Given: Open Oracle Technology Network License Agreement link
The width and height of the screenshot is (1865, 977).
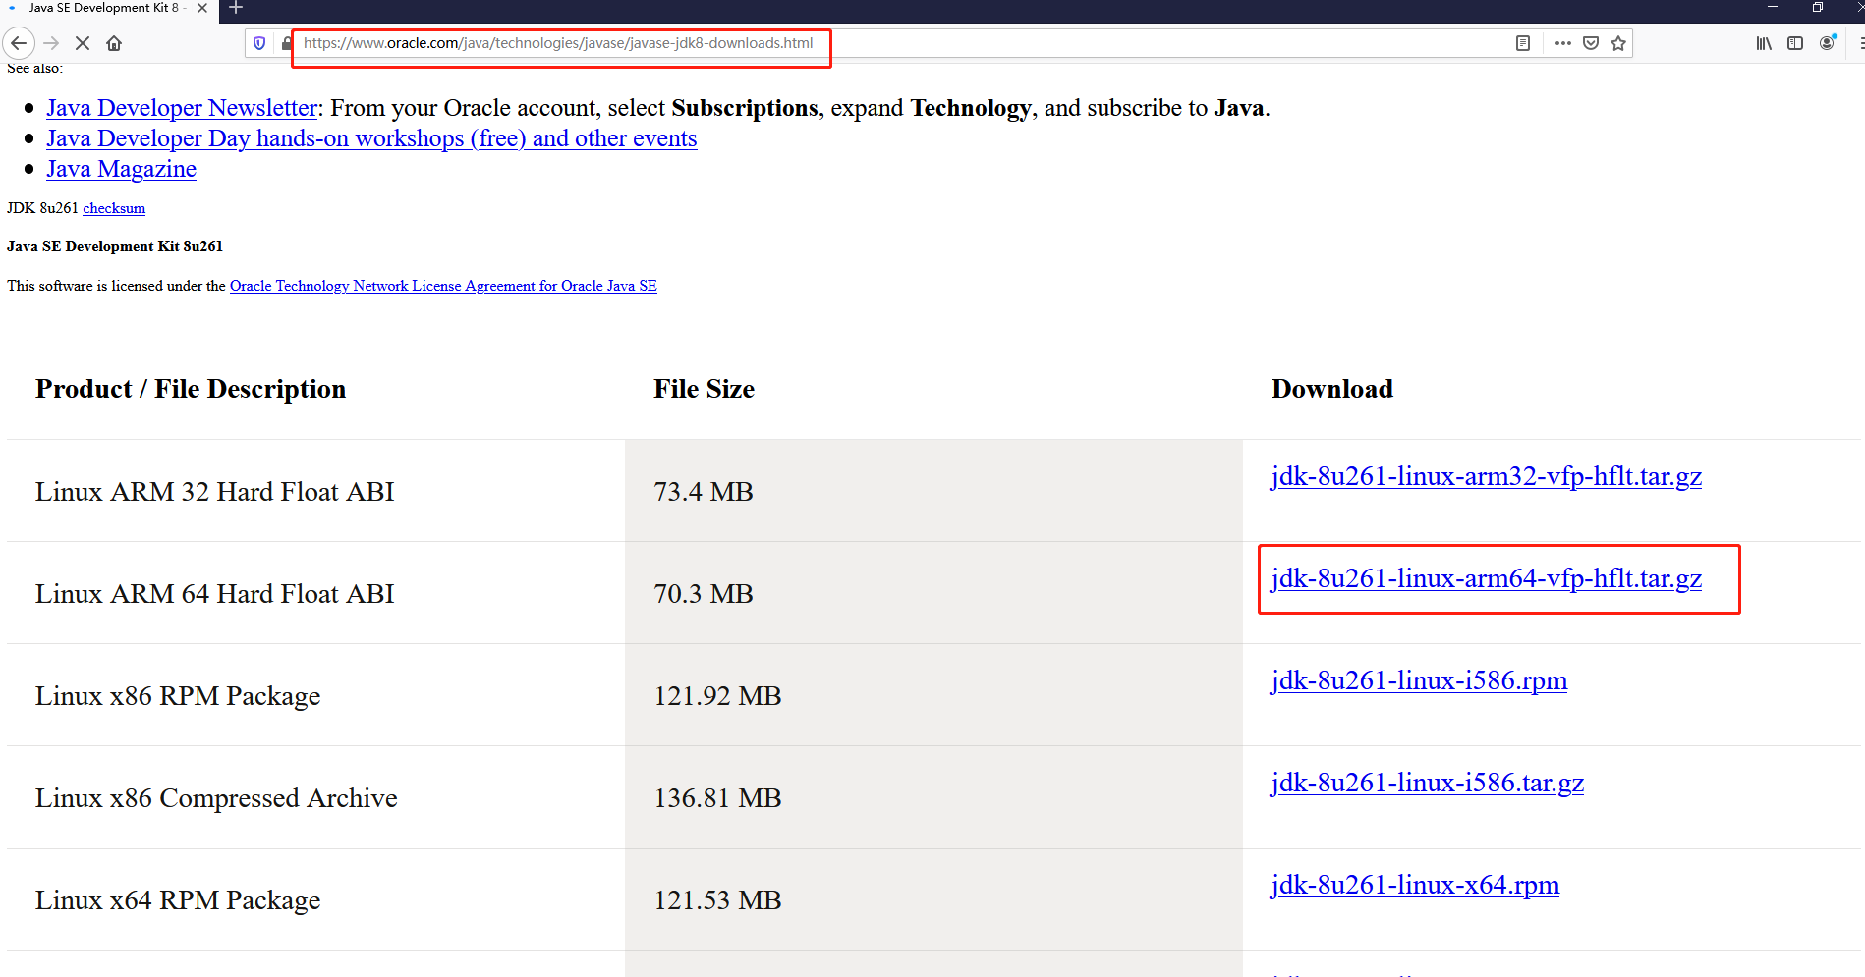Looking at the screenshot, I should point(443,286).
